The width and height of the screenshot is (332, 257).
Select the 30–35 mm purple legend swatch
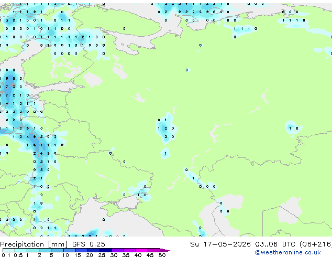click(x=118, y=250)
